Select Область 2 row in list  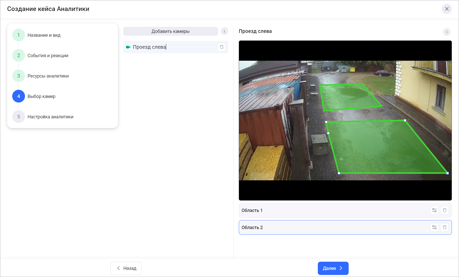[x=331, y=228]
